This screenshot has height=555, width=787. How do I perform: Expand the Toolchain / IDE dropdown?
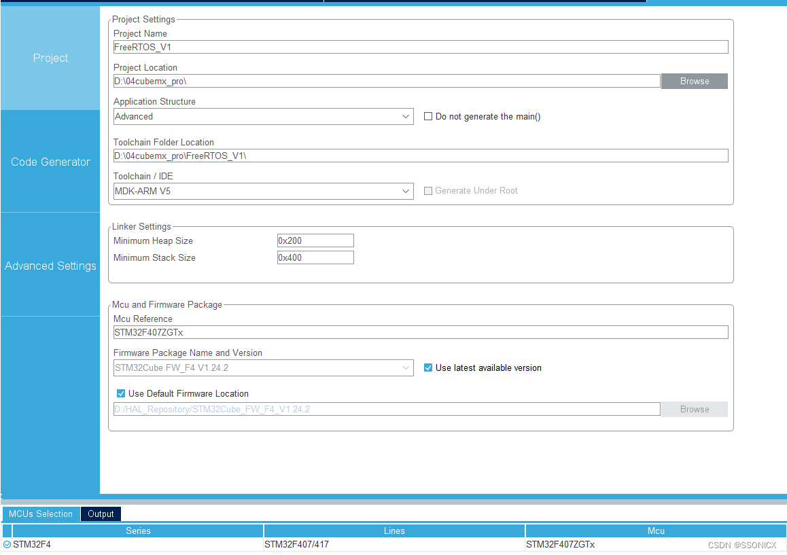[263, 191]
